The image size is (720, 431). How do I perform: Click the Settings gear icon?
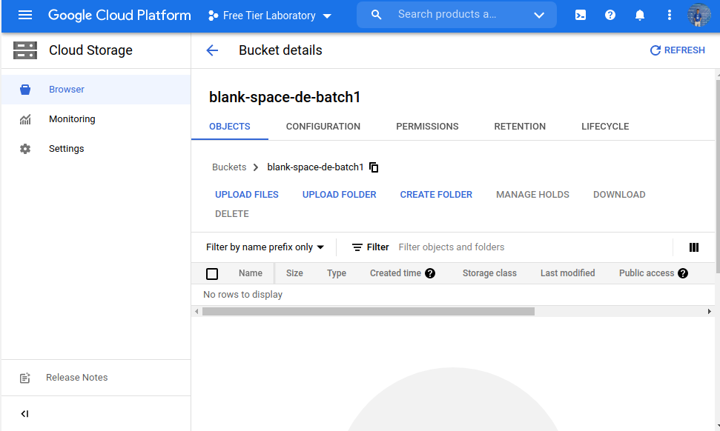(x=25, y=149)
